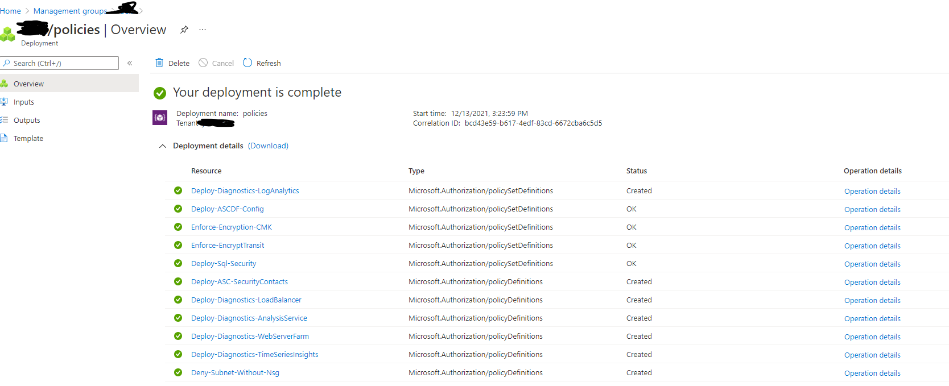The image size is (949, 386).
Task: Go to Home breadcrumb
Action: point(10,11)
